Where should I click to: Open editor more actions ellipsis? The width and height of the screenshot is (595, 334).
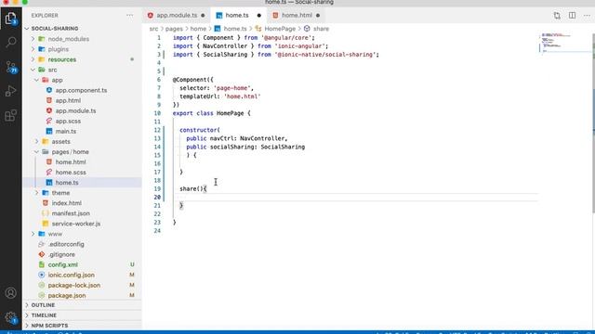tap(587, 16)
